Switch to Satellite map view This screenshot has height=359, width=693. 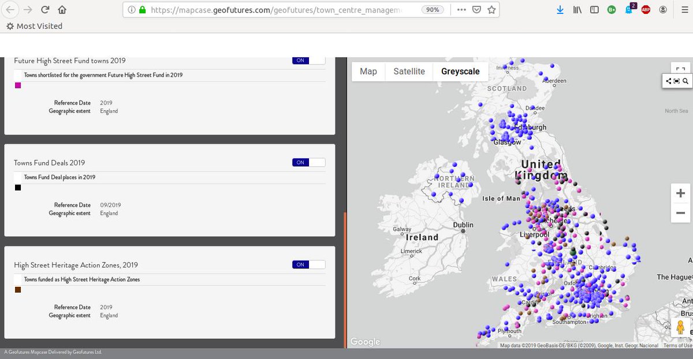pos(409,72)
